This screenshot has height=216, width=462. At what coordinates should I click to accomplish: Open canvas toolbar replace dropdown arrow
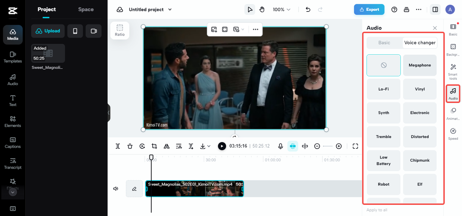tap(243, 30)
